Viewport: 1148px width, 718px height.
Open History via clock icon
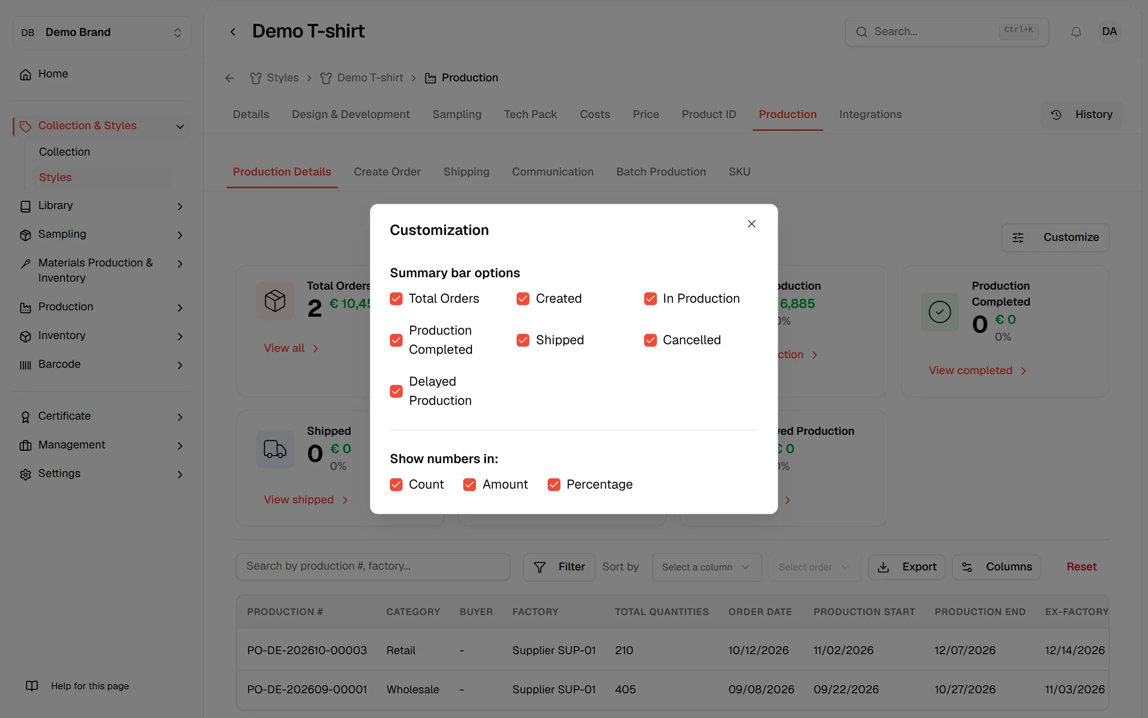click(x=1056, y=114)
